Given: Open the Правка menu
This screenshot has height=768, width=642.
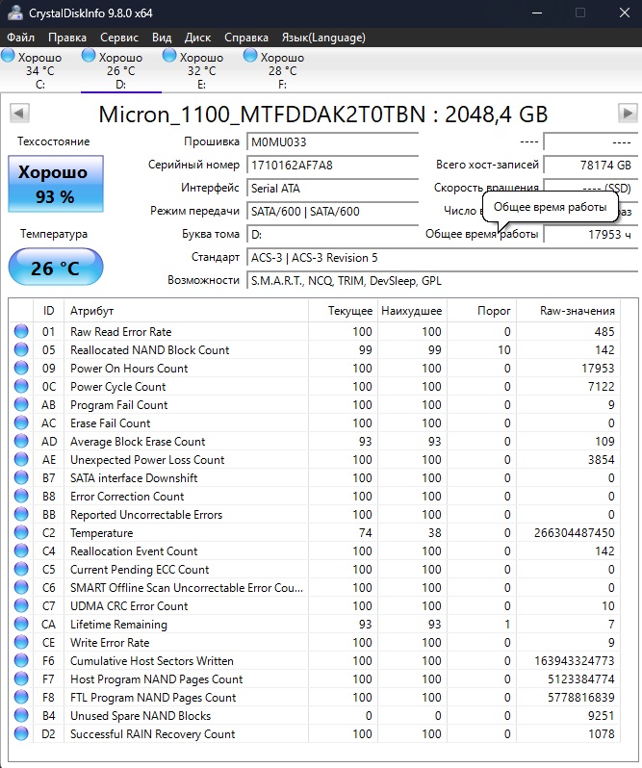Looking at the screenshot, I should click(67, 38).
